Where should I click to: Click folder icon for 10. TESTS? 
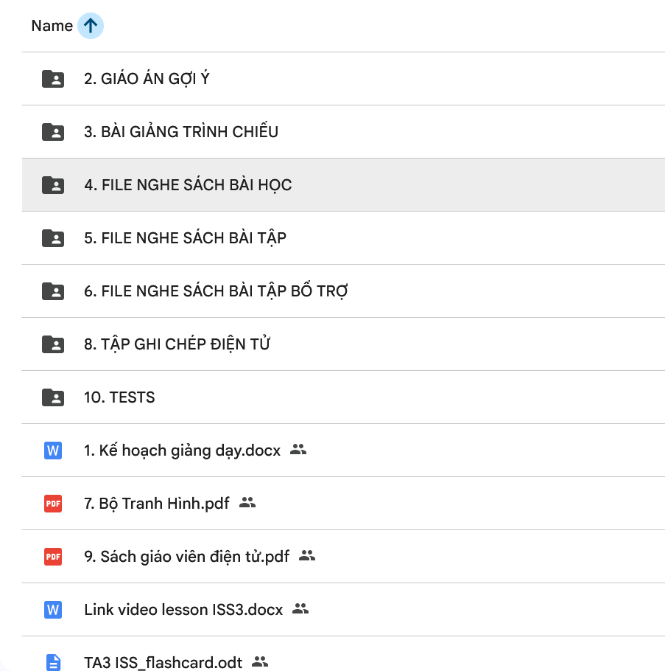52,397
